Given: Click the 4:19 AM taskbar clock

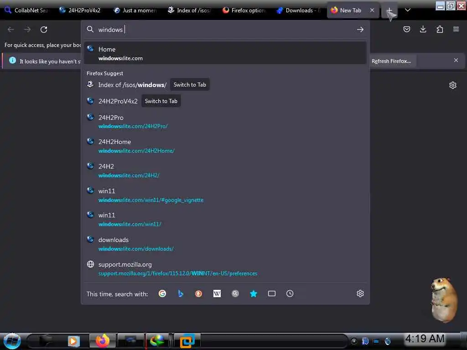Looking at the screenshot, I should pos(425,339).
